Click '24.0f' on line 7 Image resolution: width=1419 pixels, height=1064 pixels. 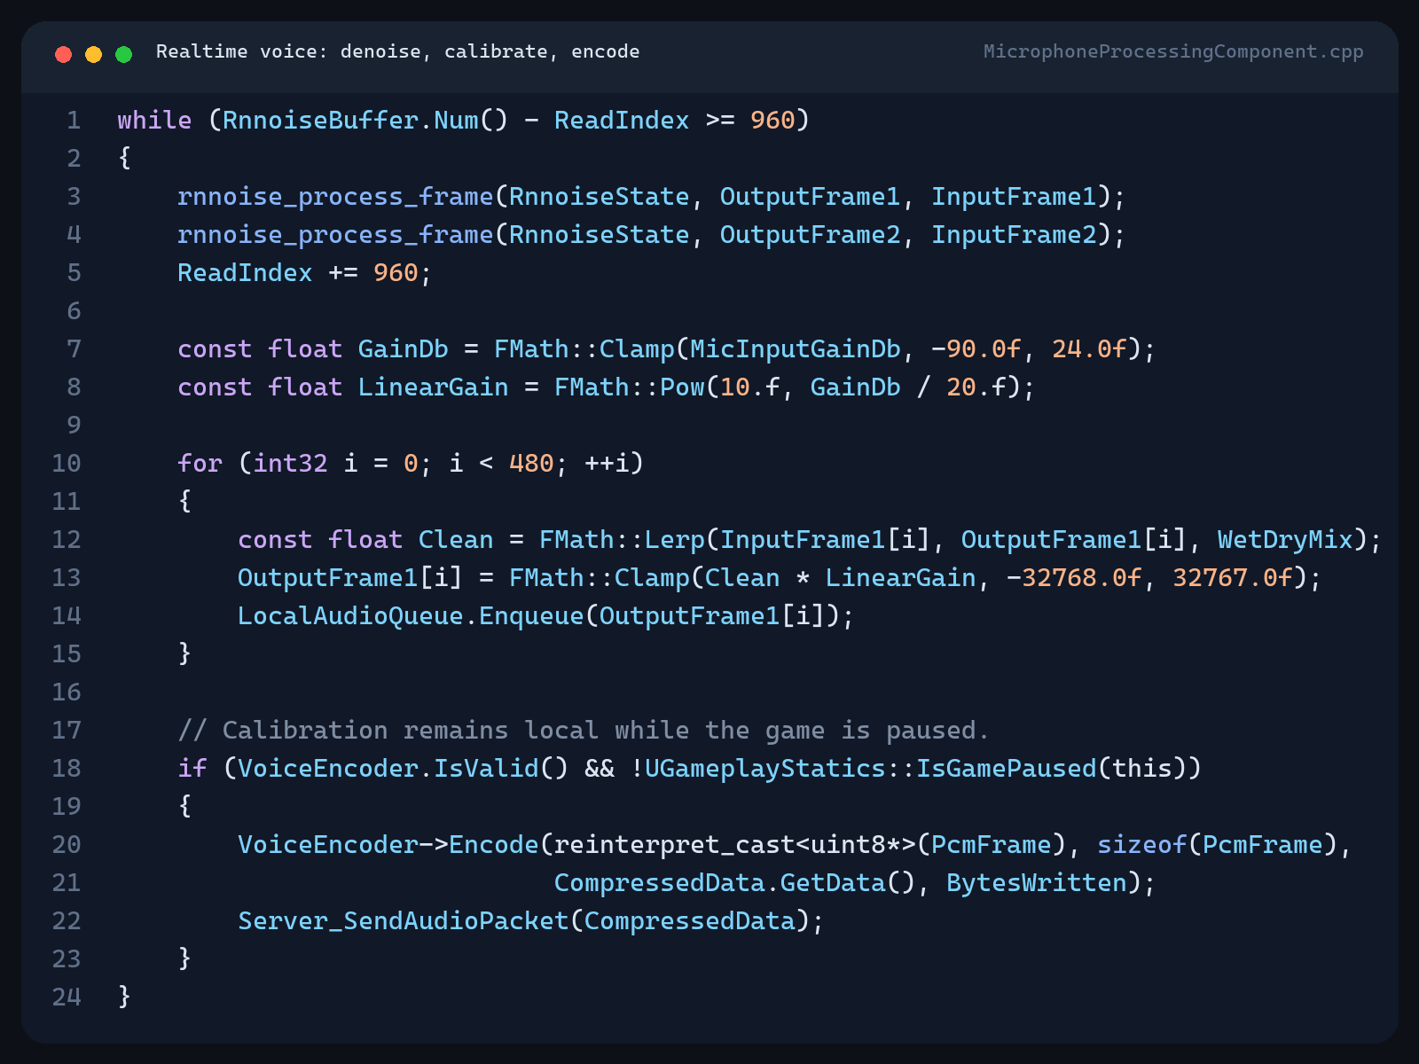pyautogui.click(x=1089, y=348)
